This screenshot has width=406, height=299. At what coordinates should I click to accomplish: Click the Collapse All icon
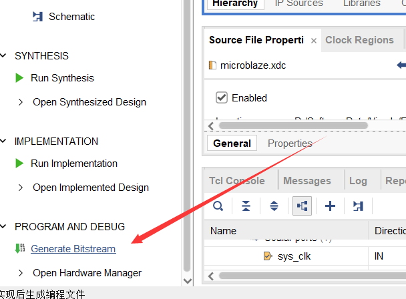[x=246, y=206]
